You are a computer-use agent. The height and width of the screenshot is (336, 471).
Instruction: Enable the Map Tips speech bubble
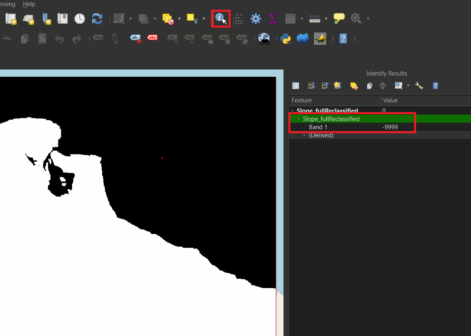[x=339, y=18]
